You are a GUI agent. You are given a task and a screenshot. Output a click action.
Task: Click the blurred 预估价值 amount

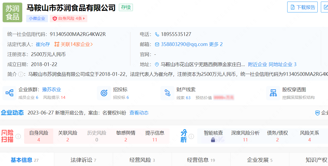(224, 98)
